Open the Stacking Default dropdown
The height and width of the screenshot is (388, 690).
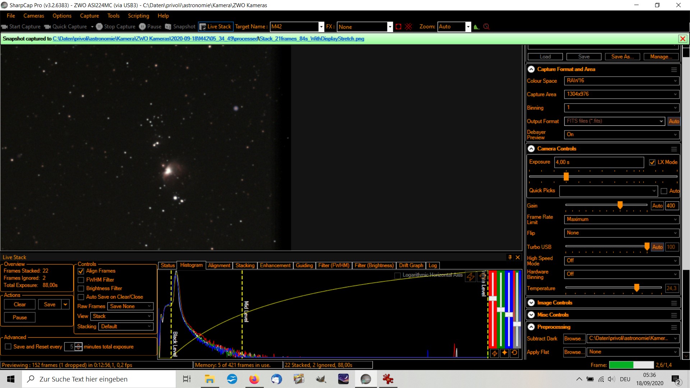pyautogui.click(x=126, y=327)
